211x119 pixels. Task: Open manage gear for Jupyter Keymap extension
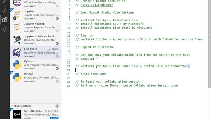point(57,31)
